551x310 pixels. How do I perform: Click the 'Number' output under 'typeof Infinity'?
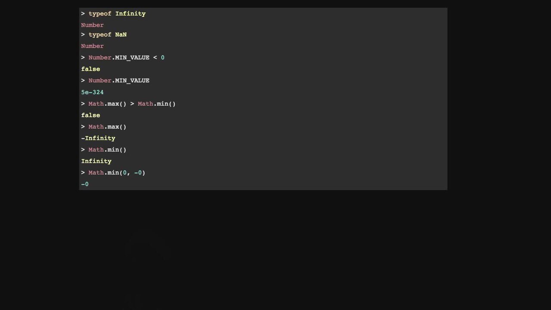pyautogui.click(x=92, y=25)
